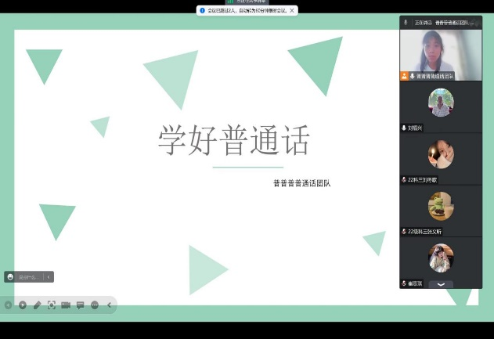Viewport: 494px width, 339px height.
Task: Click the microphone icon in video panel header
Action: coord(406,23)
